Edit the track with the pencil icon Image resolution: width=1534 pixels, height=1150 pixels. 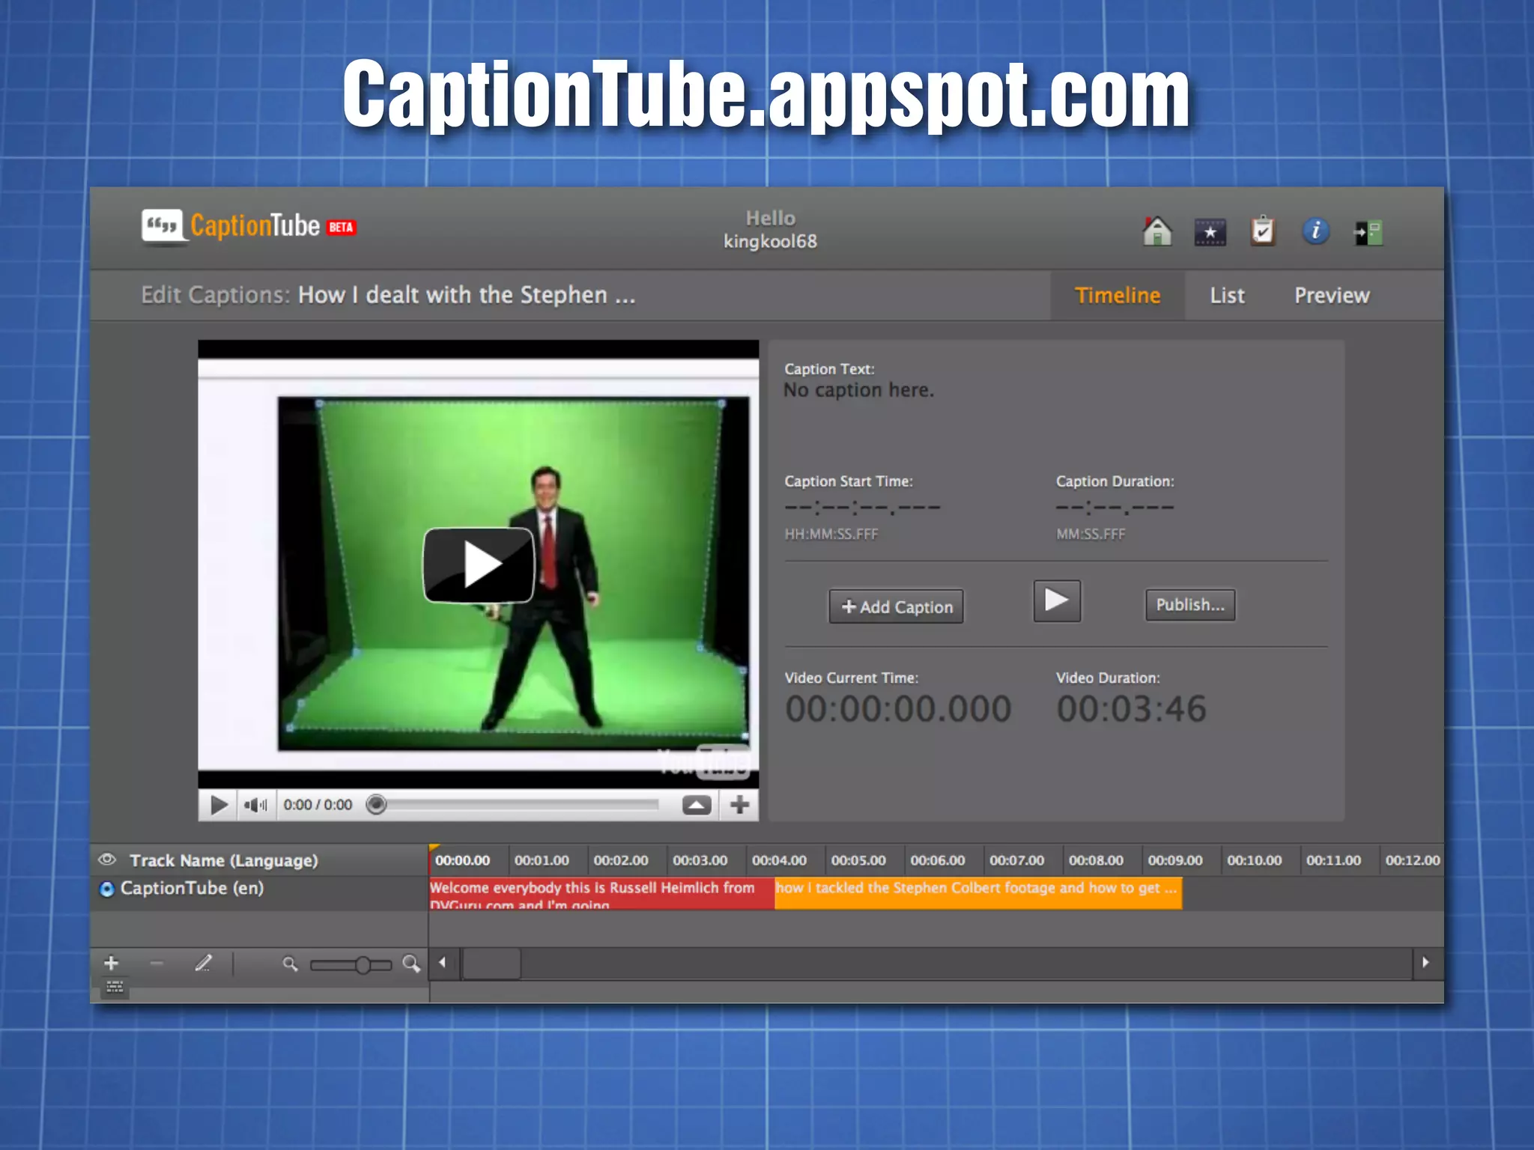click(x=203, y=963)
